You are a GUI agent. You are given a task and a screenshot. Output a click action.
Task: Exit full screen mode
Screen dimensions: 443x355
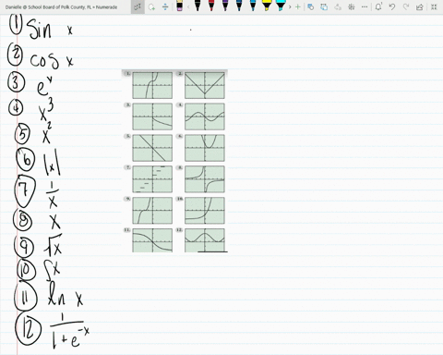tap(434, 6)
